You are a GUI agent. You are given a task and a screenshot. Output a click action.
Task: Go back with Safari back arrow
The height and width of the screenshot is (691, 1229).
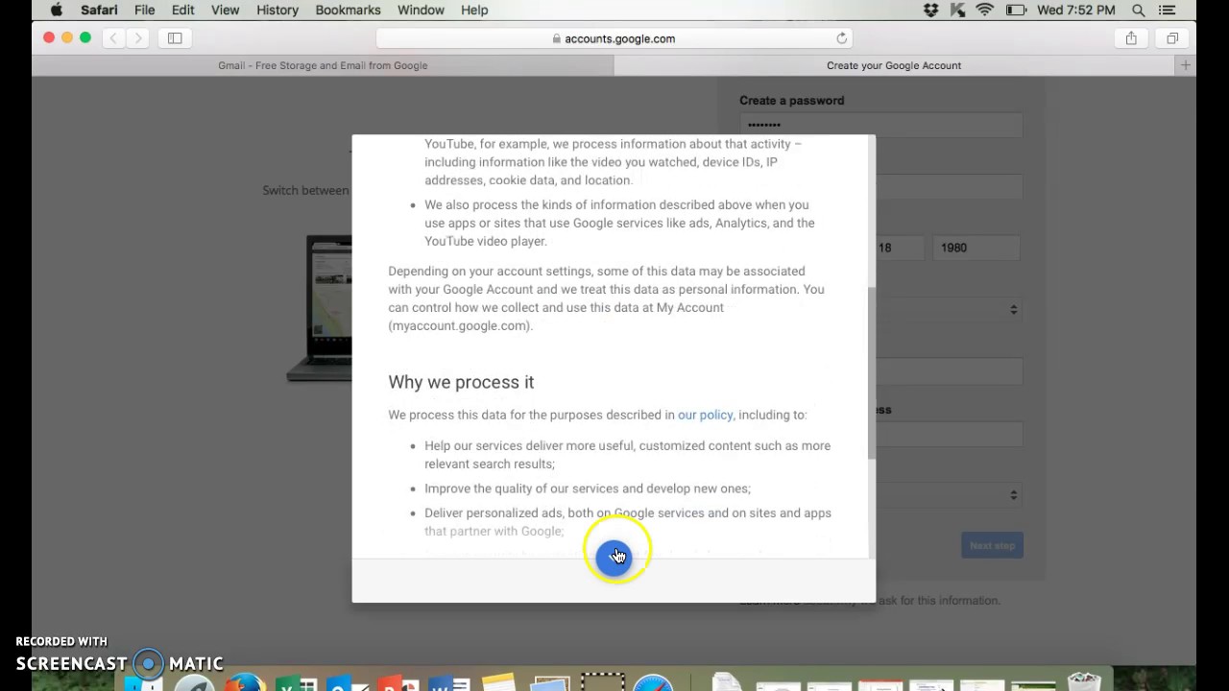tap(113, 38)
